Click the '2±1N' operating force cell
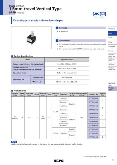117x165 pixels. click(56, 112)
